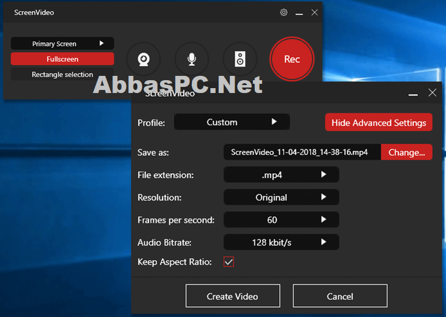Click the Cancel button

point(340,296)
